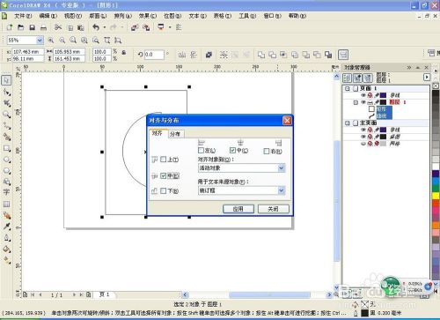Select the Fill tool in the toolbox

click(6, 249)
